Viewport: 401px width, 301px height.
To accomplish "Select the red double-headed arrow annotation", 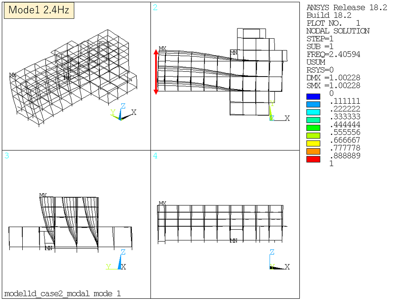I will (156, 72).
